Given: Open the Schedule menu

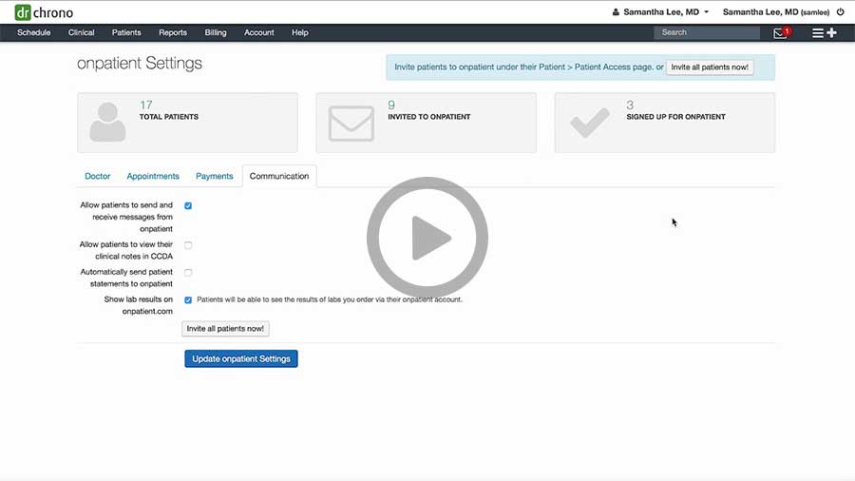Looking at the screenshot, I should coord(34,32).
